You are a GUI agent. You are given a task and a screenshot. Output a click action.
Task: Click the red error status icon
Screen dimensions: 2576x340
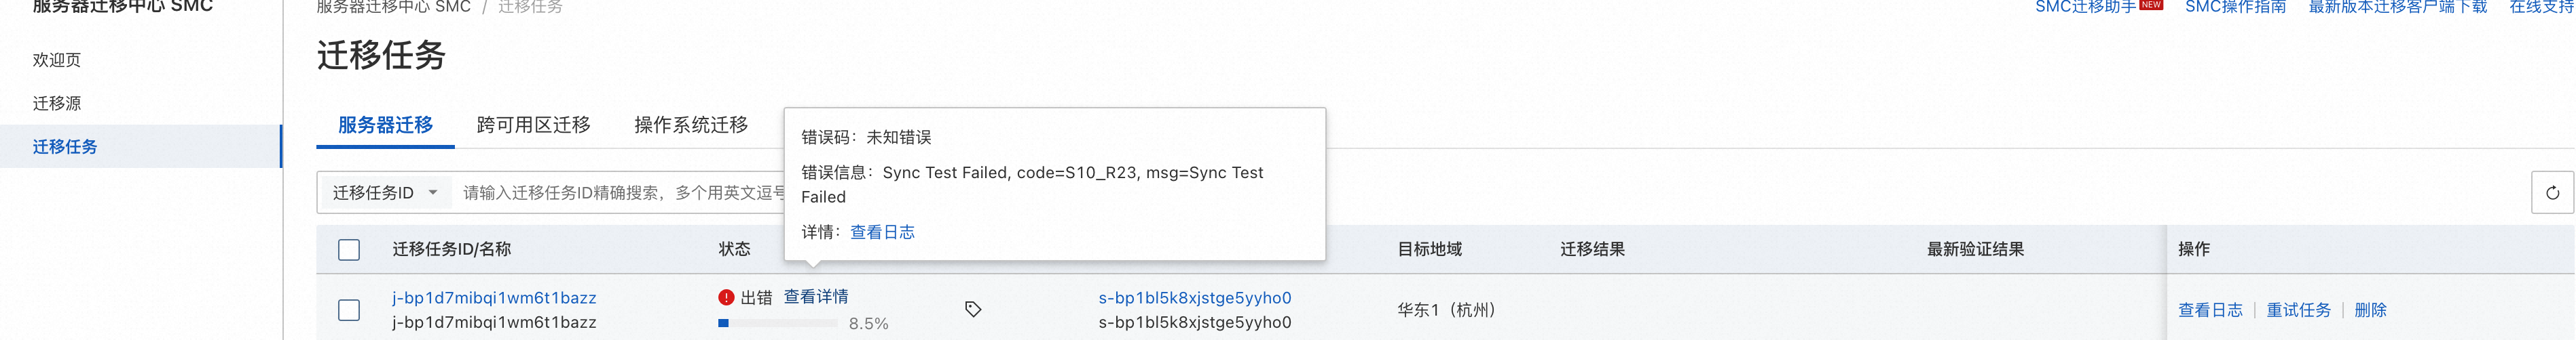(726, 297)
